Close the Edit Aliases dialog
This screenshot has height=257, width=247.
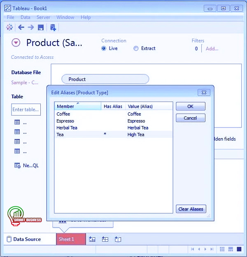click(x=204, y=93)
